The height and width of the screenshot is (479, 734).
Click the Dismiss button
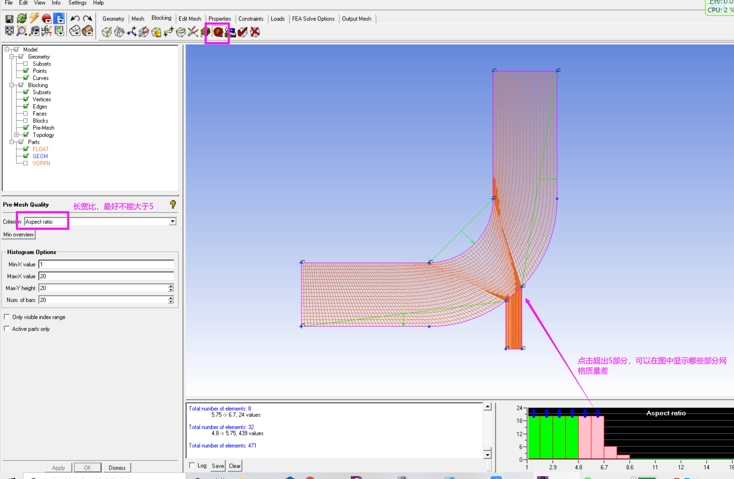coord(117,467)
